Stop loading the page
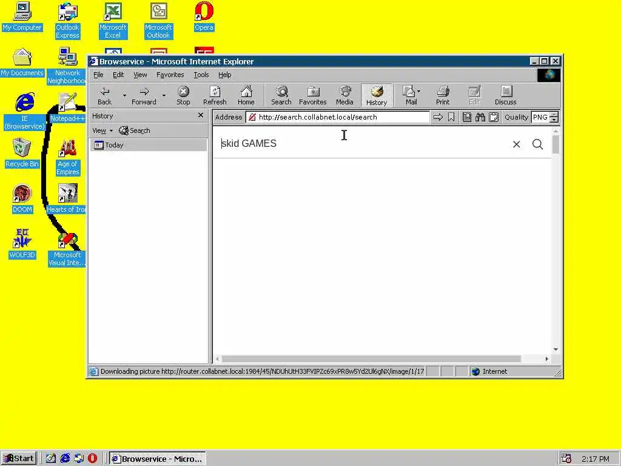Image resolution: width=621 pixels, height=466 pixels. coord(183,95)
